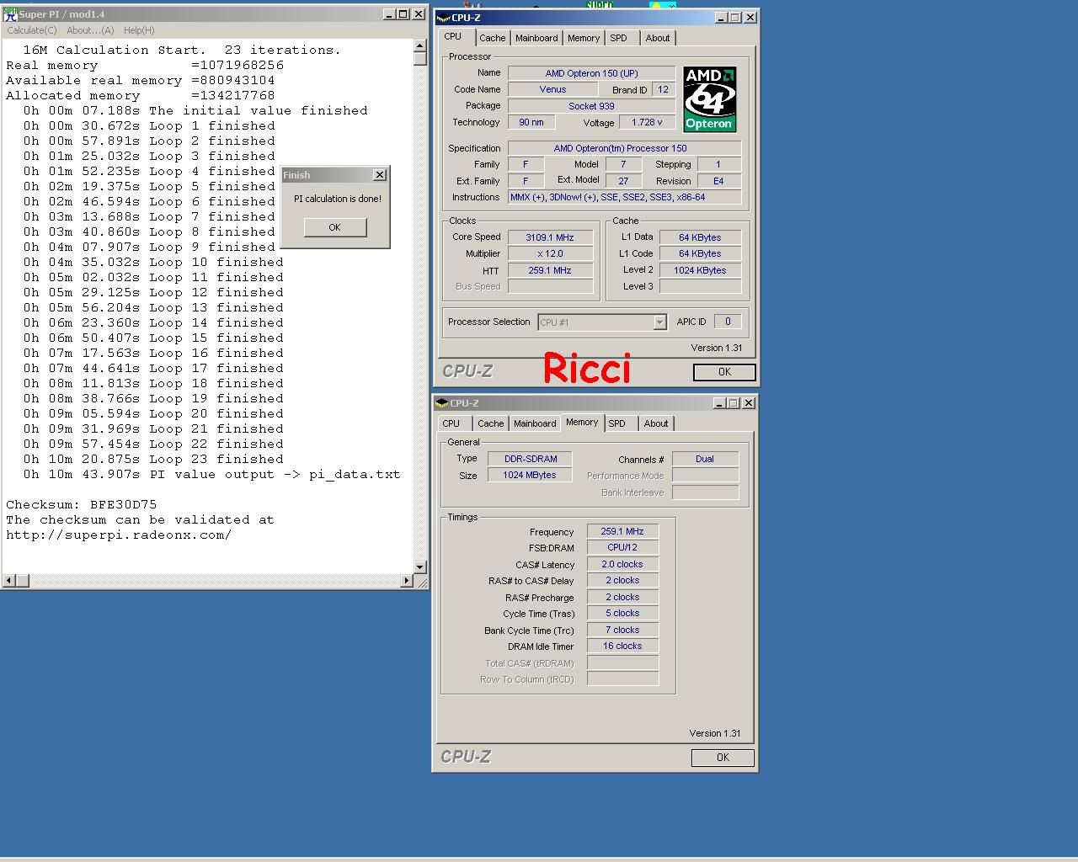Click the CAS# Latency value 2.0 clocks
The image size is (1078, 862).
pos(622,564)
